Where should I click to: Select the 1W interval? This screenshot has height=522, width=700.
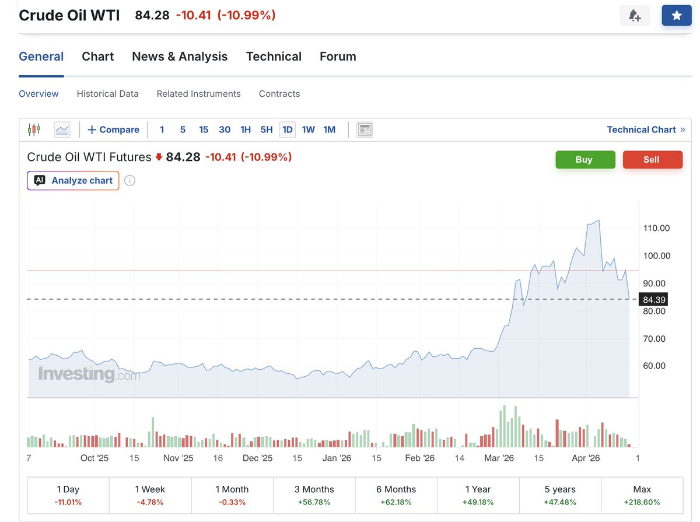pos(309,129)
